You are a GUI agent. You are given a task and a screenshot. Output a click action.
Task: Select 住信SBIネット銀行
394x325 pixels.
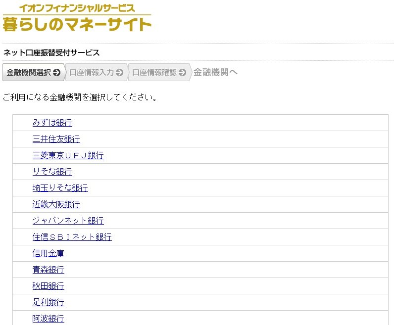pos(72,237)
